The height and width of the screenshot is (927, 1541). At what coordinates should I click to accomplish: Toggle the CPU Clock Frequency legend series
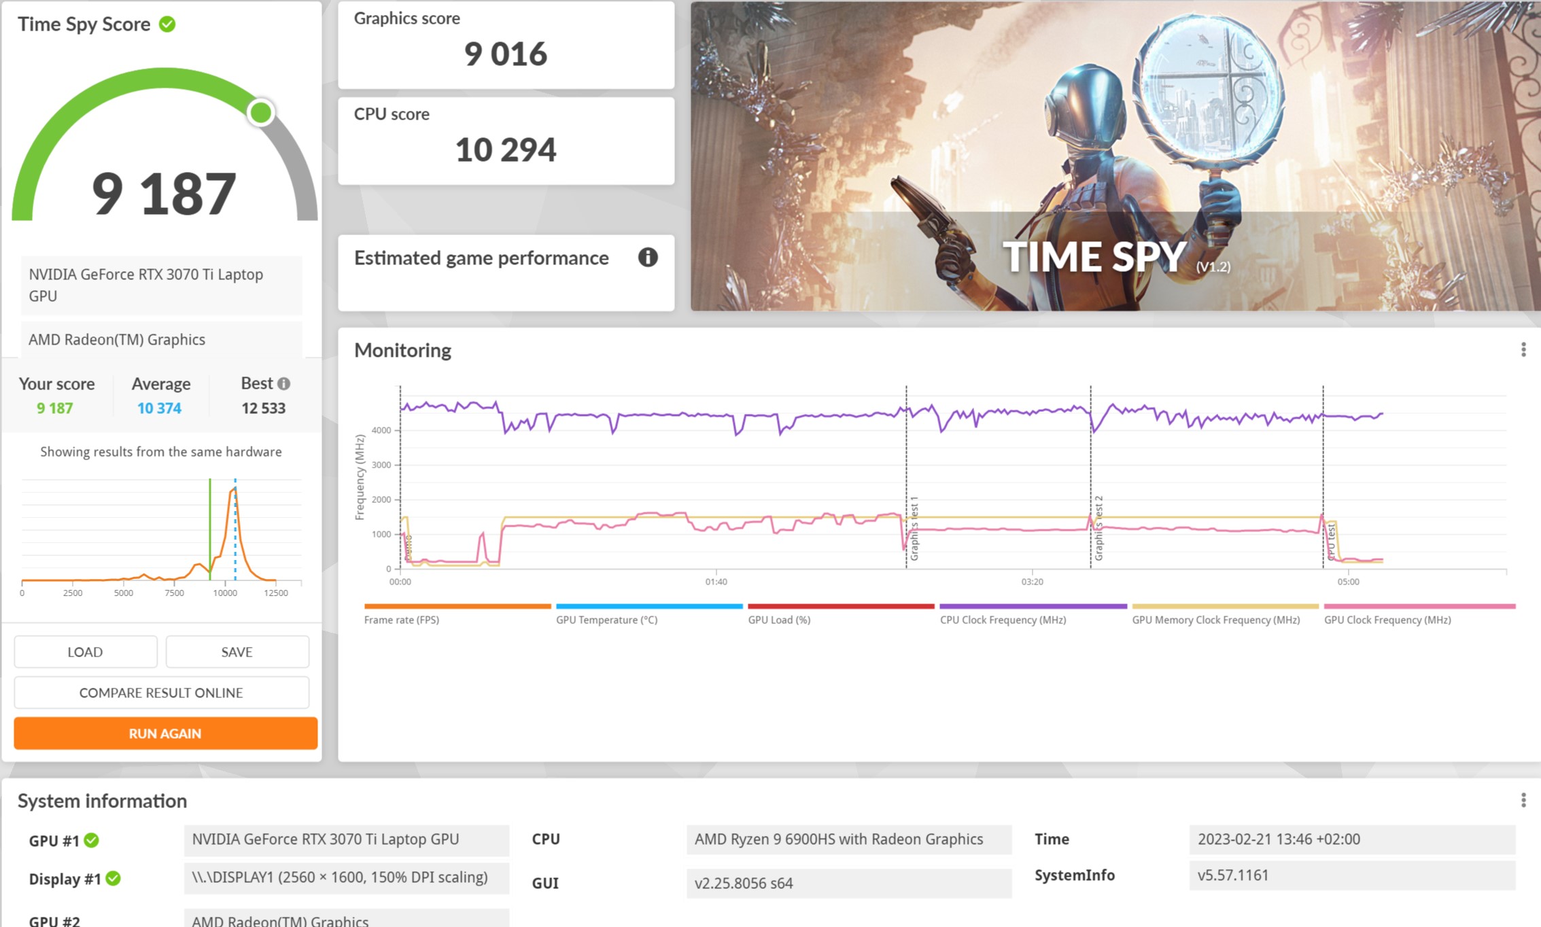tap(1003, 620)
